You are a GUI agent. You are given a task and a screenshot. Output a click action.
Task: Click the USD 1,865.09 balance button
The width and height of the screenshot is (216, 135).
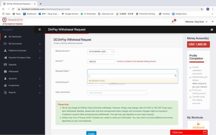pos(198,44)
